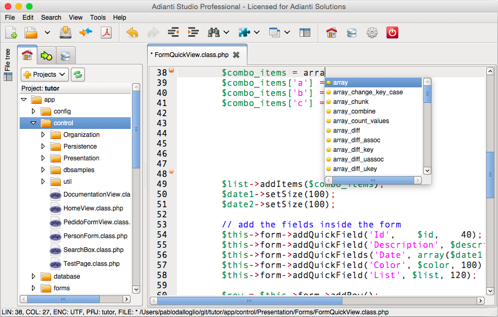Open the dropdown arrow next to the windows icon
The width and height of the screenshot is (498, 317).
(287, 32)
